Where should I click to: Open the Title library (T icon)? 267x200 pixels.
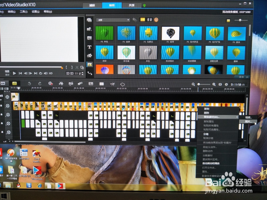coord(89,47)
